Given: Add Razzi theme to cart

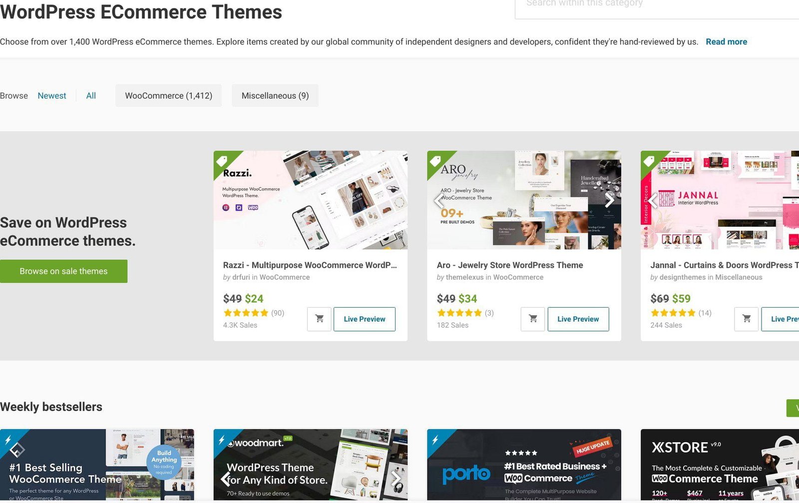Looking at the screenshot, I should [320, 319].
